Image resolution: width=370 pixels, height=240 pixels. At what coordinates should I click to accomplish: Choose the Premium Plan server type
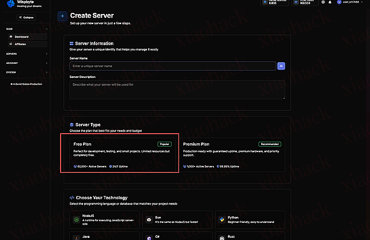click(232, 155)
